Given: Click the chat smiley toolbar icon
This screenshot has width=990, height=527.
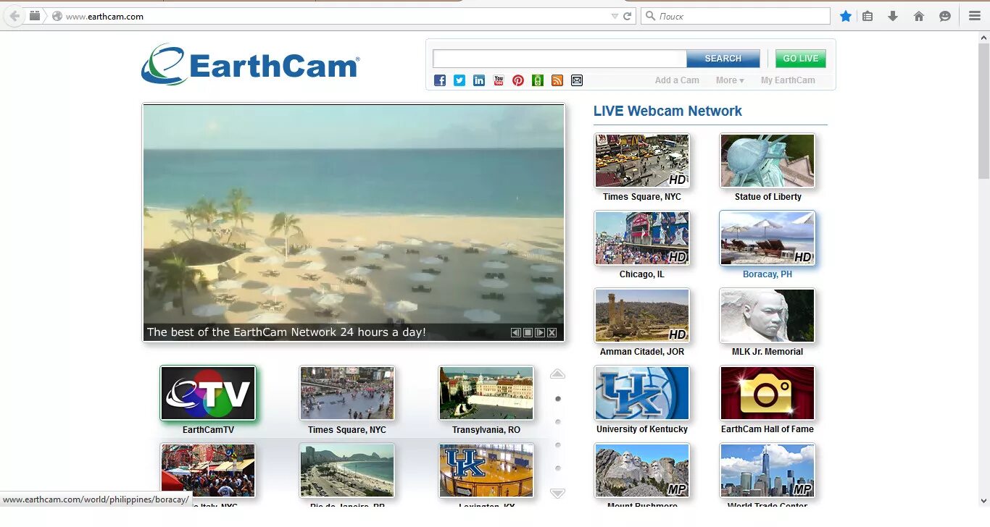Looking at the screenshot, I should (945, 16).
